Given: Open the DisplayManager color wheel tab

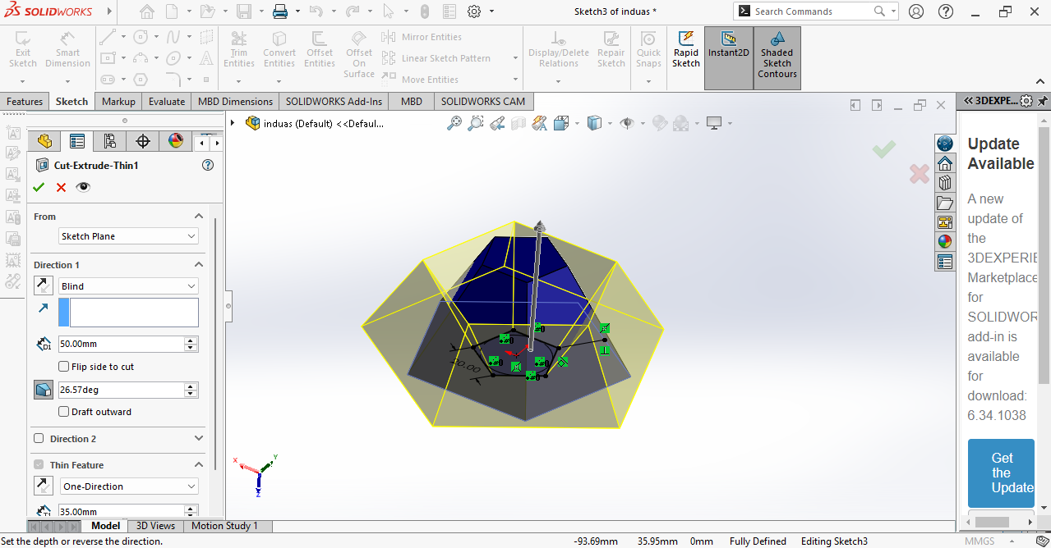Looking at the screenshot, I should (176, 141).
